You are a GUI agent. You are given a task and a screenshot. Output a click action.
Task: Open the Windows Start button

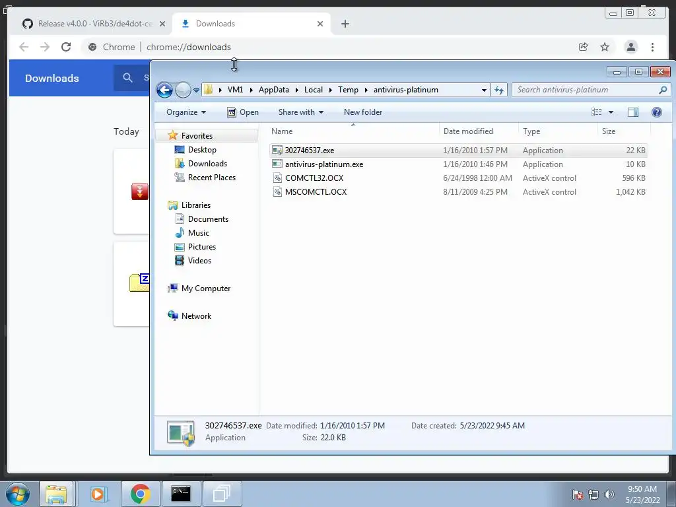pos(17,494)
